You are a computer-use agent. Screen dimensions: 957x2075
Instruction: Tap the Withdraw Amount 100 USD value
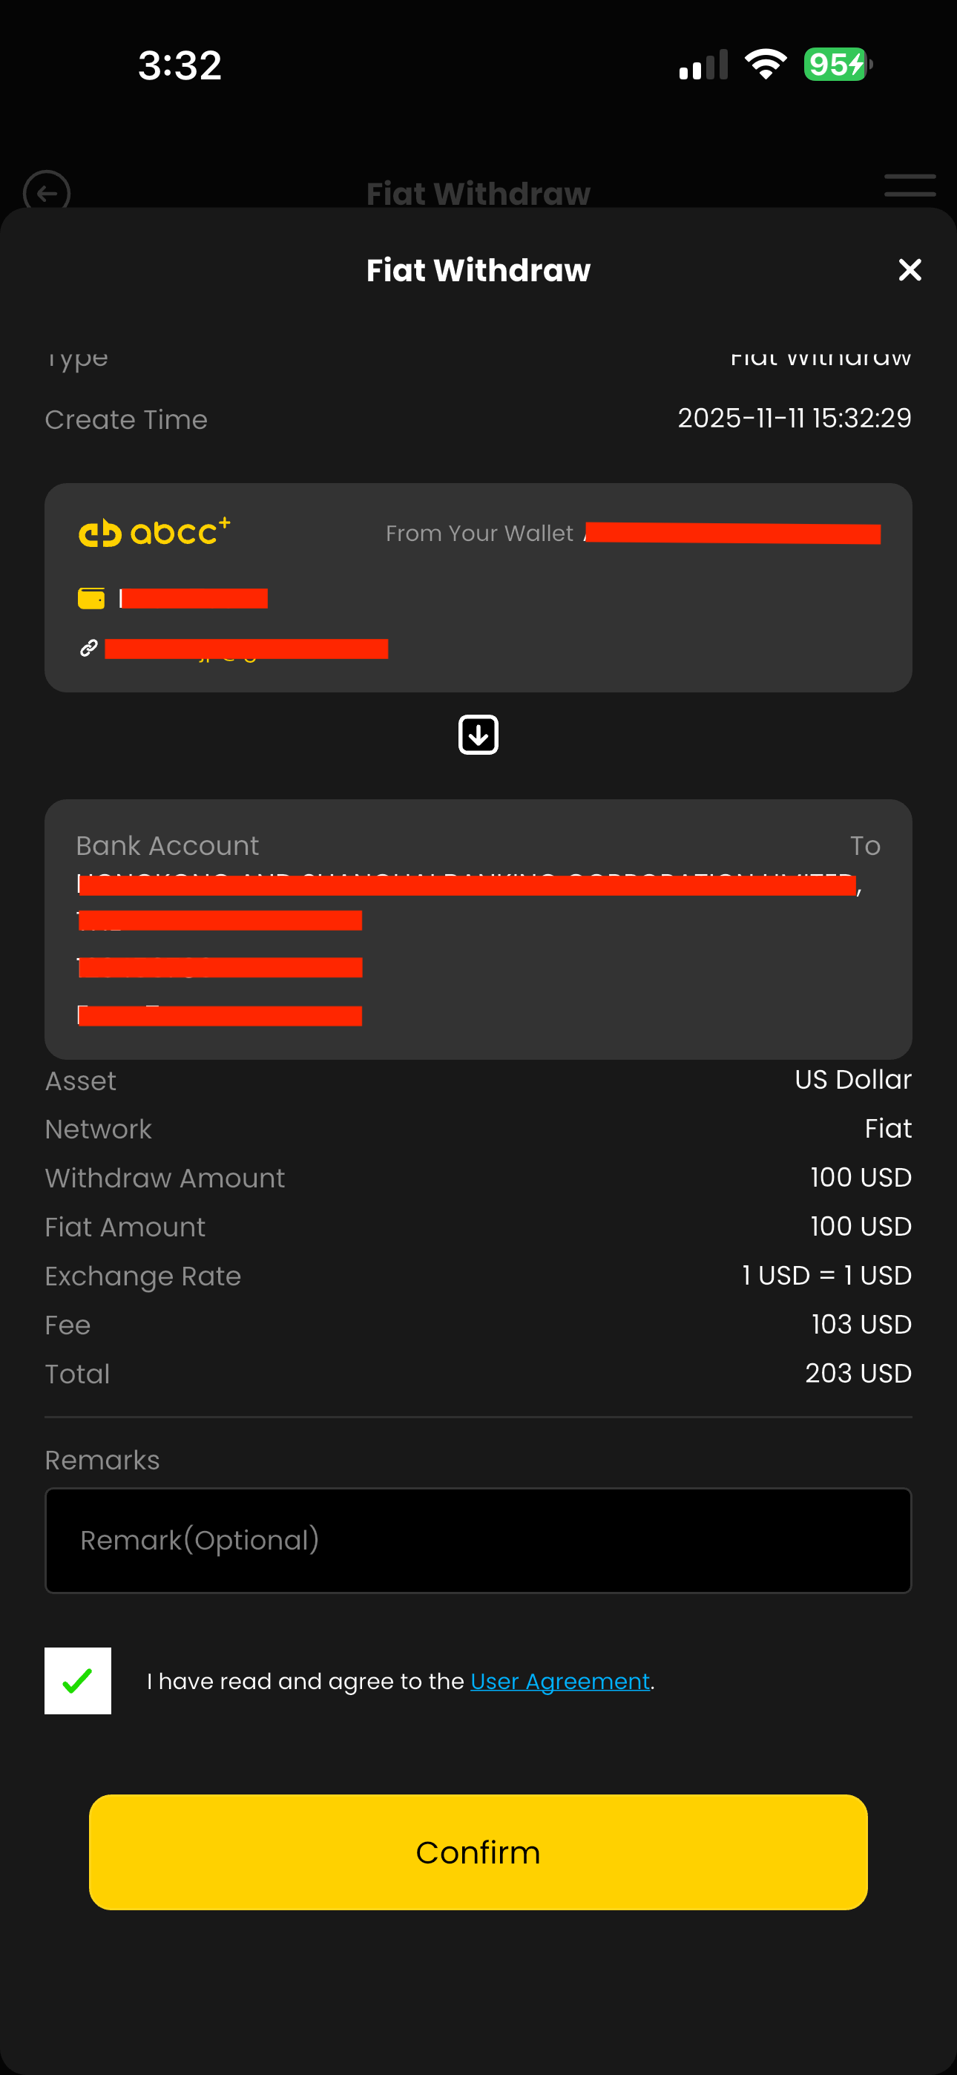click(x=861, y=1178)
